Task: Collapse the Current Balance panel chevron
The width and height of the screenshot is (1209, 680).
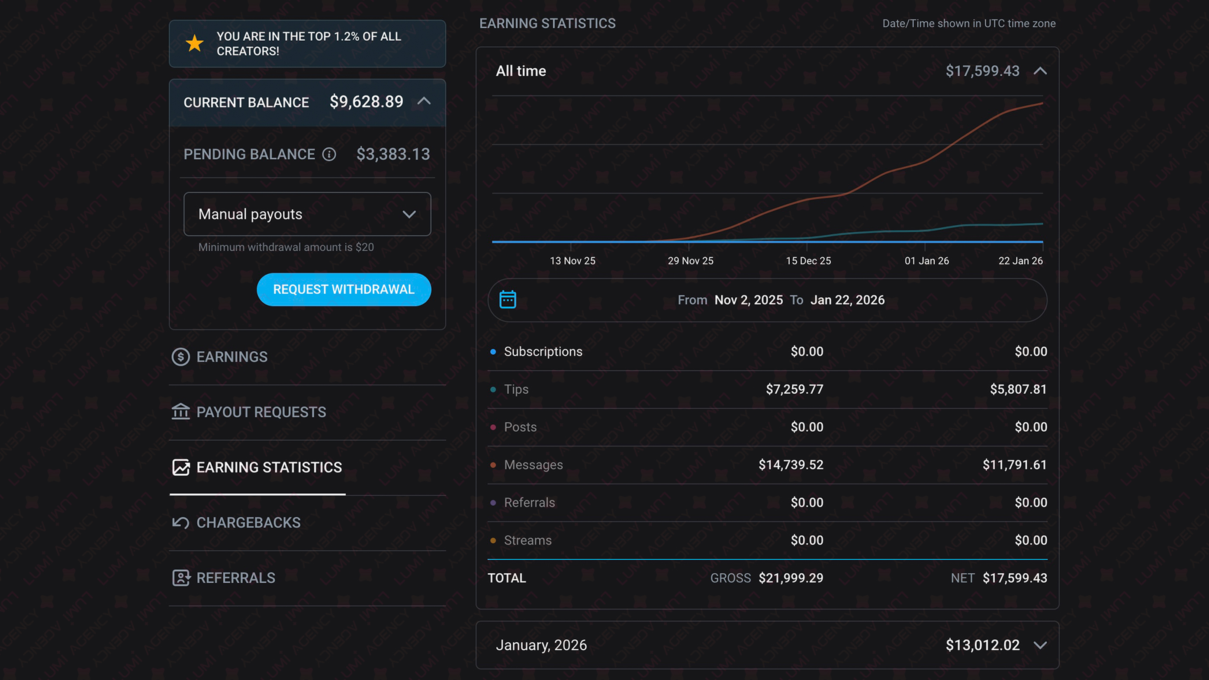Action: (424, 101)
